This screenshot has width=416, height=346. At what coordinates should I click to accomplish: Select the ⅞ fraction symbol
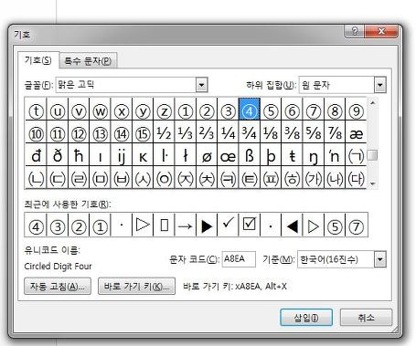335,132
